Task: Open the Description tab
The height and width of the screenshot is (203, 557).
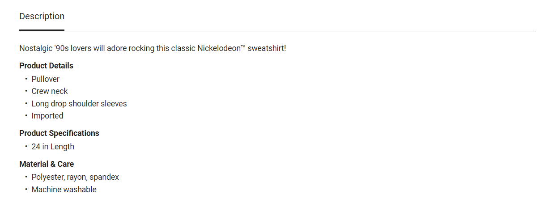Action: (x=42, y=17)
